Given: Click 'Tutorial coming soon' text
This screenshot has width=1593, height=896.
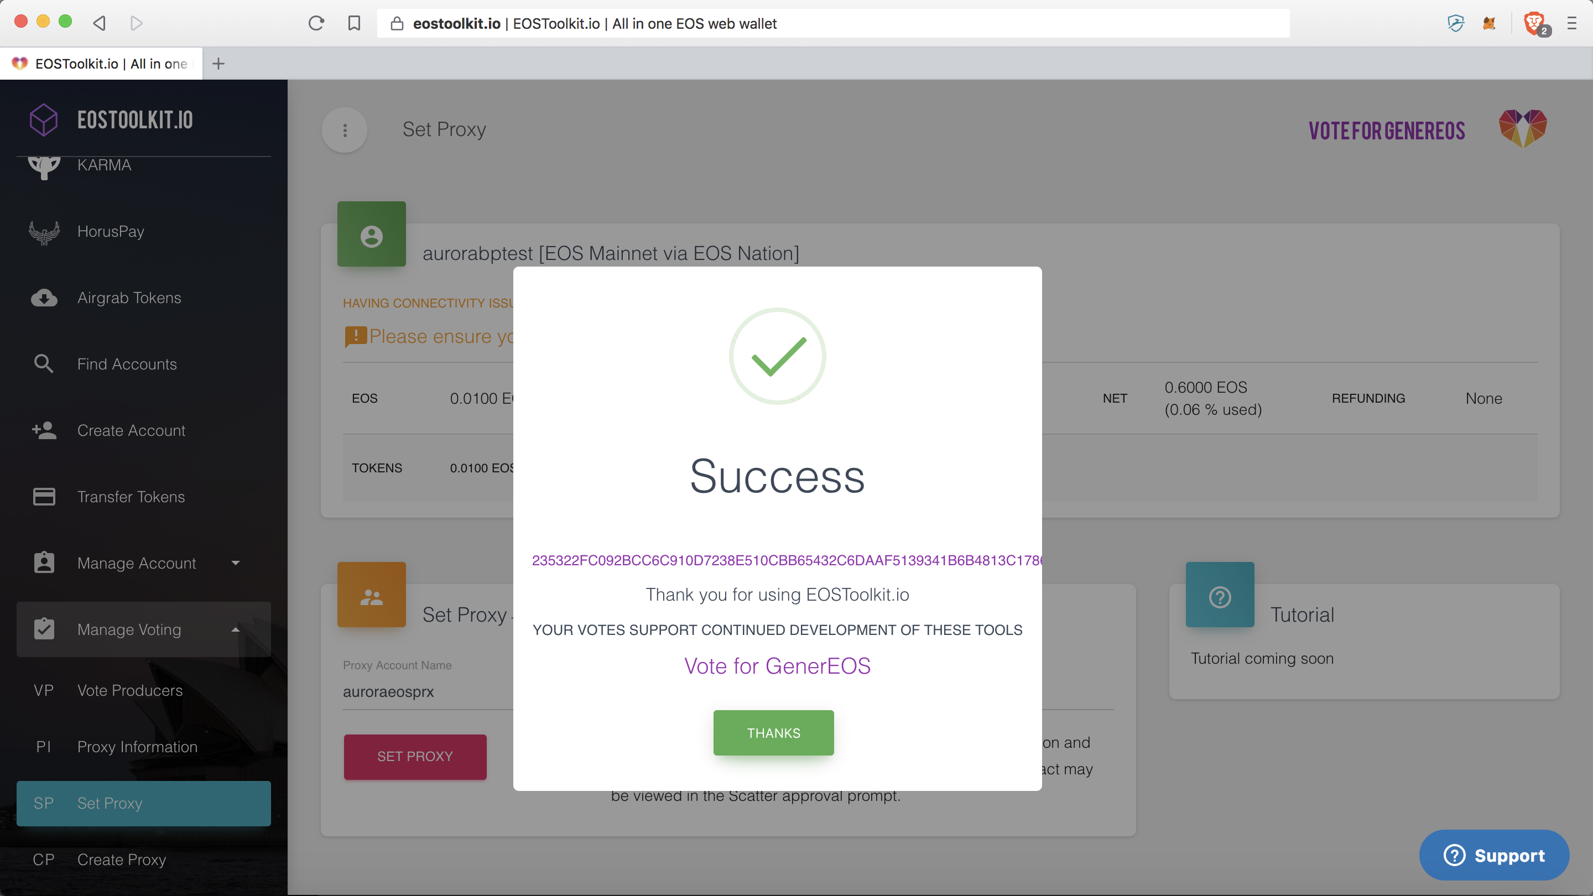Looking at the screenshot, I should [x=1262, y=659].
